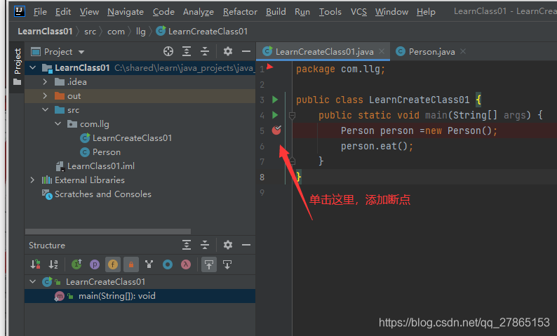Click llg breadcrumb

pos(141,32)
